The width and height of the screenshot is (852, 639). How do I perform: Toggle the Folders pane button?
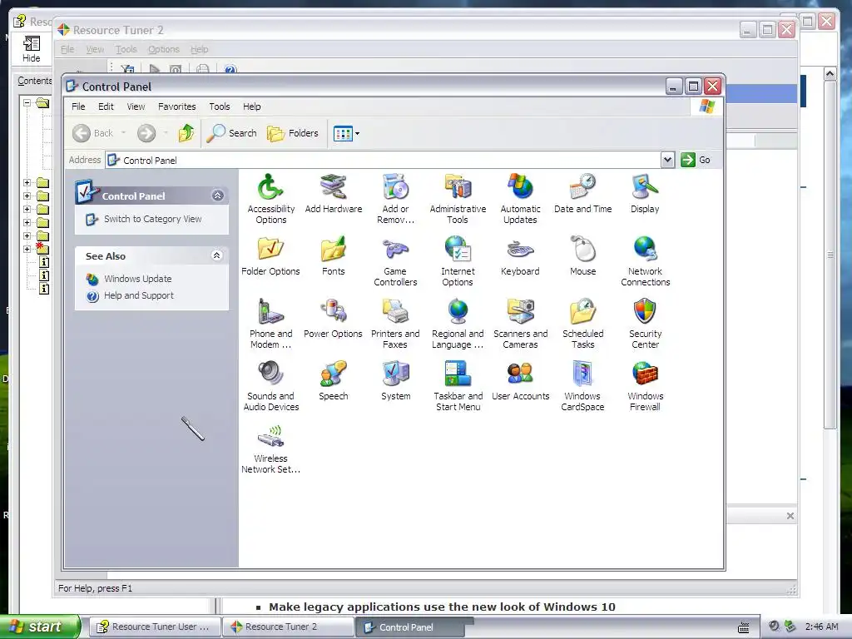pyautogui.click(x=293, y=133)
